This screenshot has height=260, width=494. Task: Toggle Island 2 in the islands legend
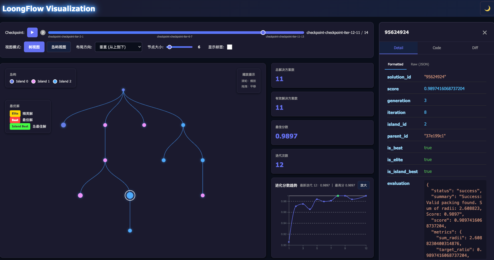click(x=55, y=81)
